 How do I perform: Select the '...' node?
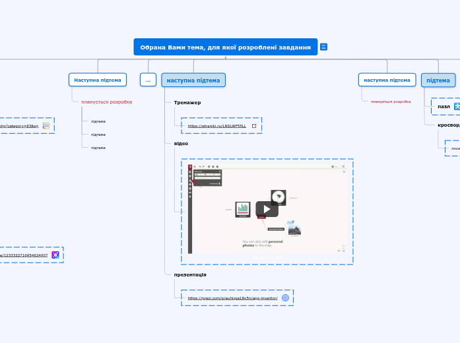tap(148, 80)
